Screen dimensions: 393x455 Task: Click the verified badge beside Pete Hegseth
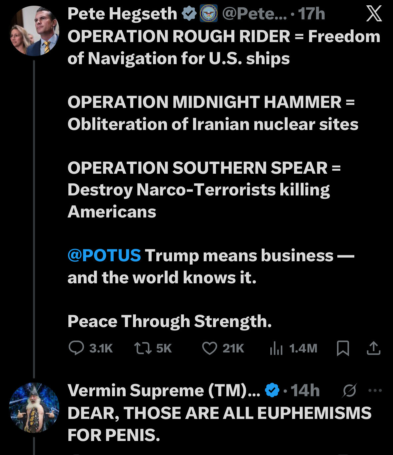[x=189, y=14]
